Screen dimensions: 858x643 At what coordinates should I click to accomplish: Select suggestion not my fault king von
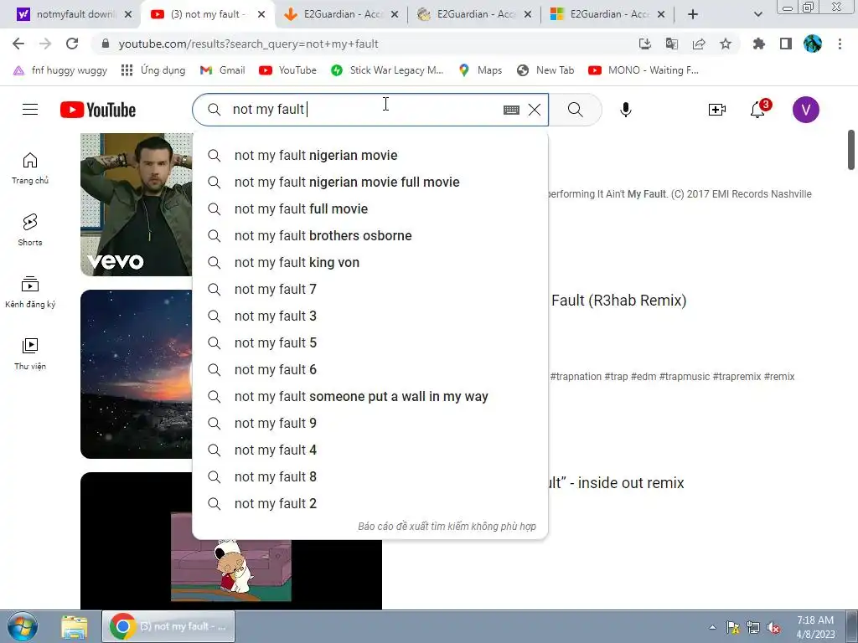370,262
